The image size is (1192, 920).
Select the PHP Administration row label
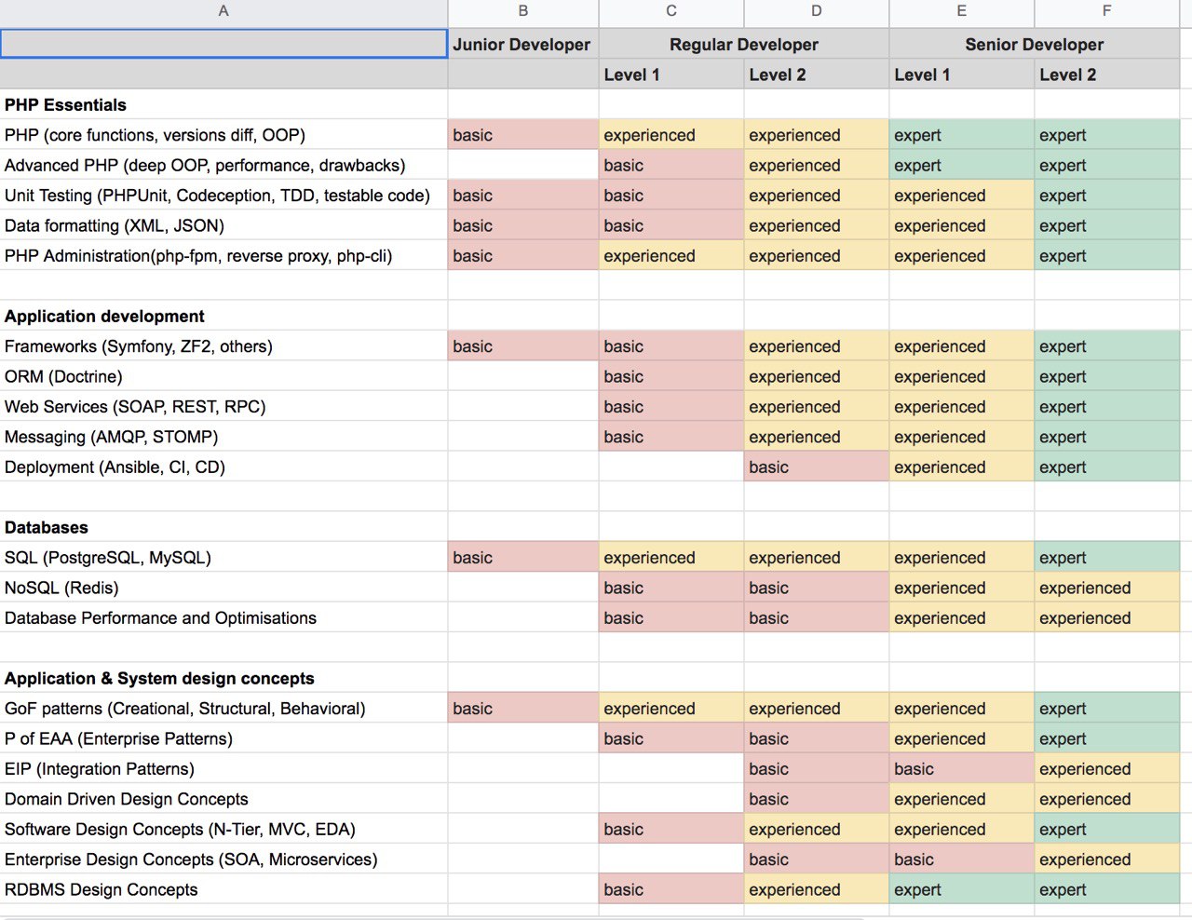(223, 255)
